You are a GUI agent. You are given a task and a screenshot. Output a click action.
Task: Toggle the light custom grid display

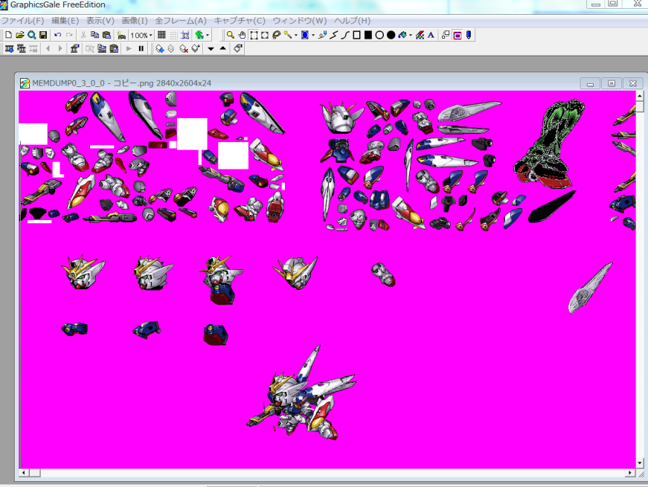[x=173, y=35]
